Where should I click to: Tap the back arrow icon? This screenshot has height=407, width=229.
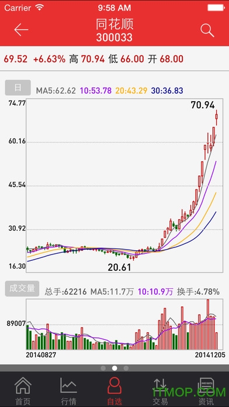click(x=21, y=30)
